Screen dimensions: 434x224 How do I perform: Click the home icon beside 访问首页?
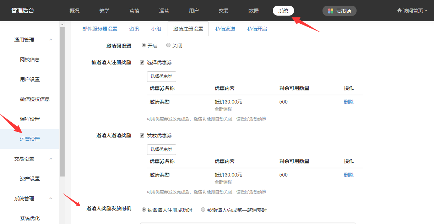[x=399, y=11]
